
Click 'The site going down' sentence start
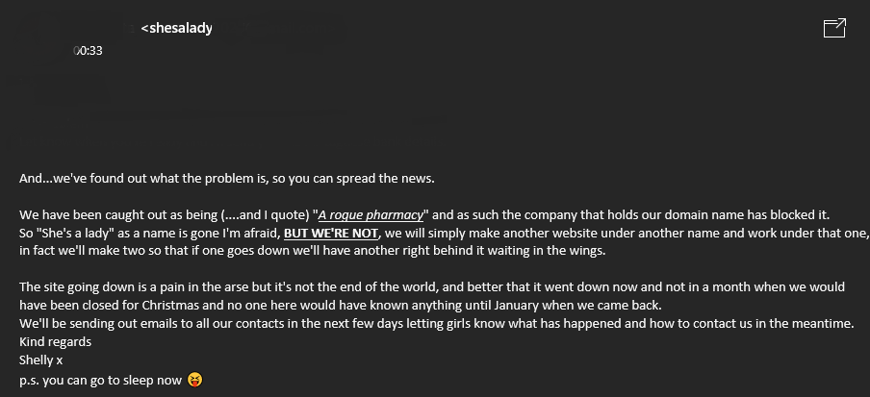point(69,287)
